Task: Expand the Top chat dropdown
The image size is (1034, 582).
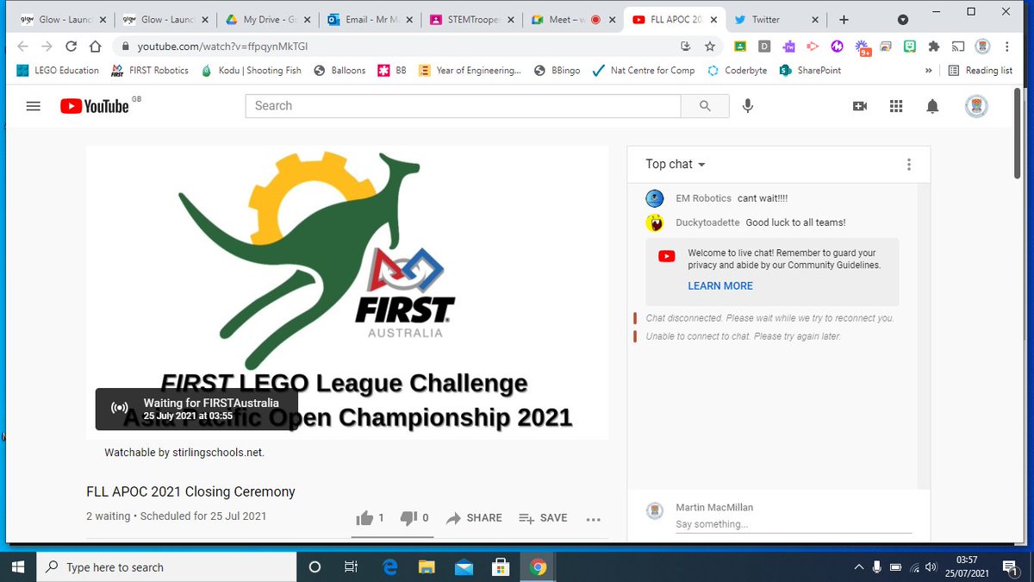Action: (x=676, y=164)
